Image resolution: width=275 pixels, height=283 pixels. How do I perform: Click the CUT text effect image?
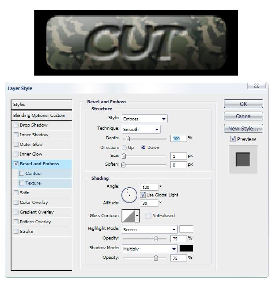136,43
